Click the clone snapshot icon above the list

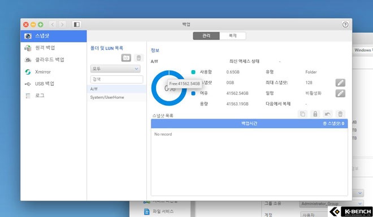tap(302, 114)
